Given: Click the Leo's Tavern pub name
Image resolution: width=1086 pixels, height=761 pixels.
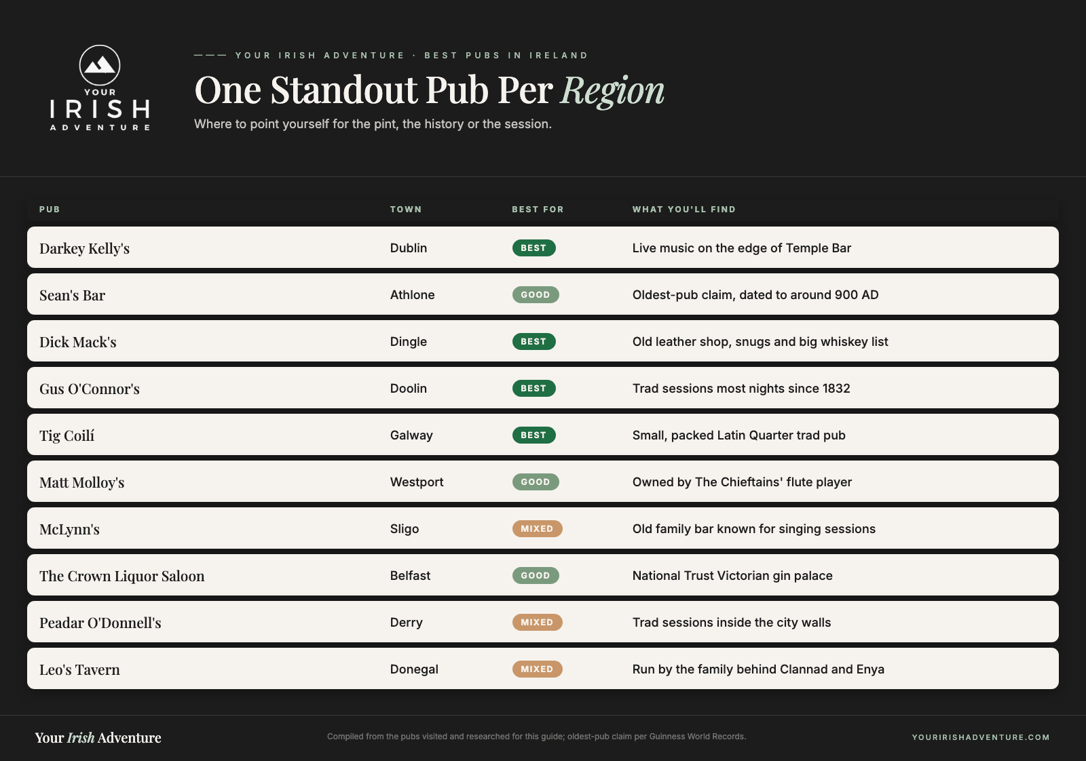Looking at the screenshot, I should (x=79, y=669).
